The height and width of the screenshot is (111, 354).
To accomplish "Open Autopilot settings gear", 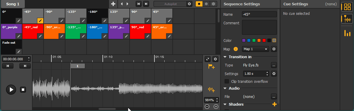I will pos(189,4).
